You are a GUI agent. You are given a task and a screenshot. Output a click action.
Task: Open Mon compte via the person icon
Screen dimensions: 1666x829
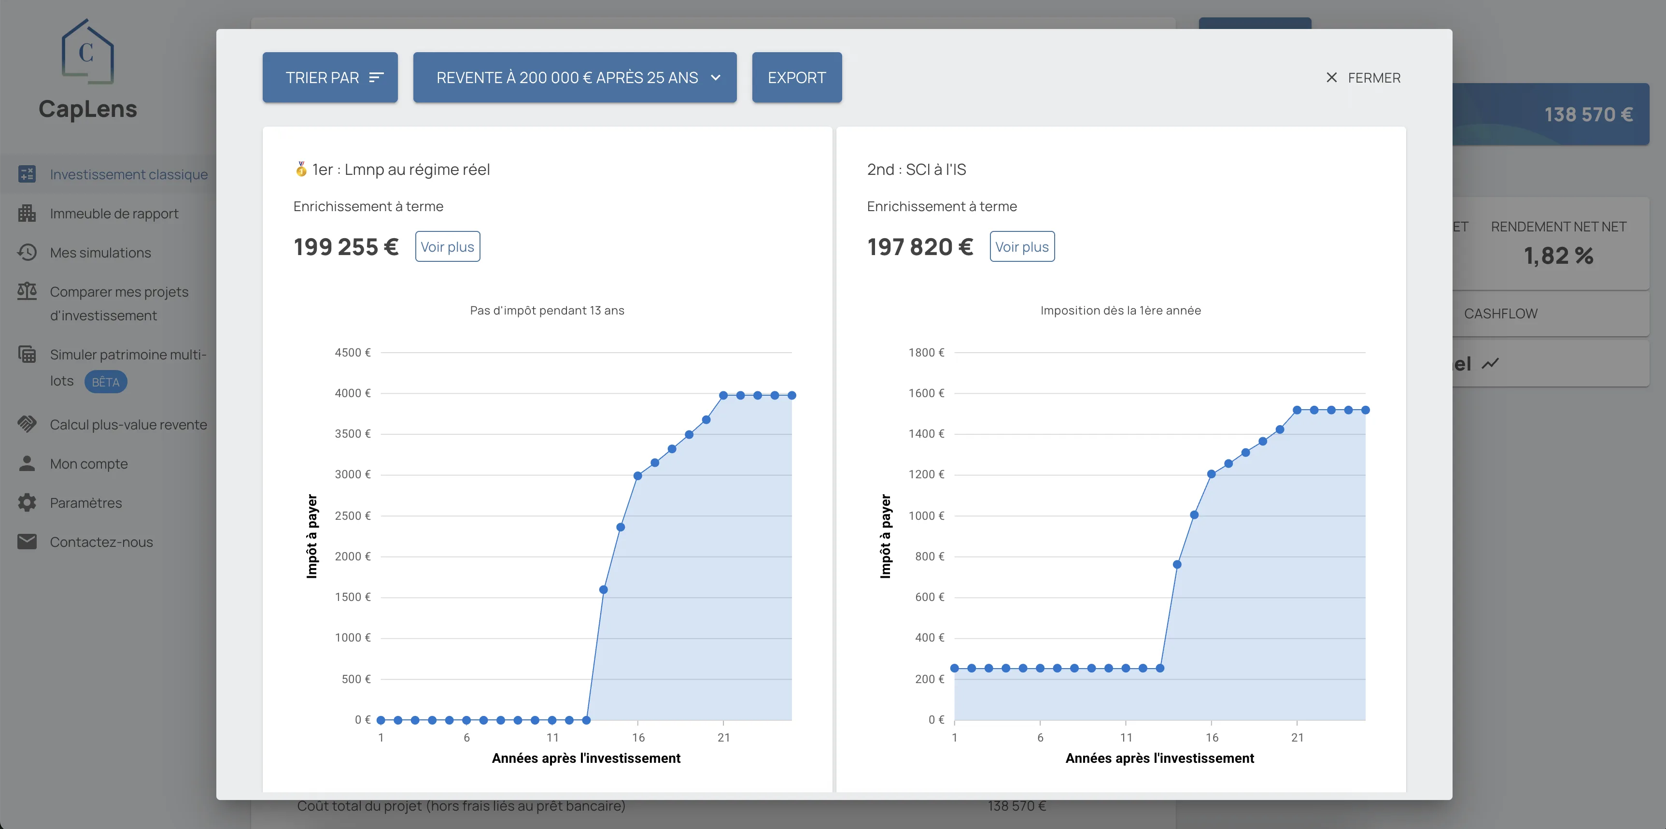[27, 463]
